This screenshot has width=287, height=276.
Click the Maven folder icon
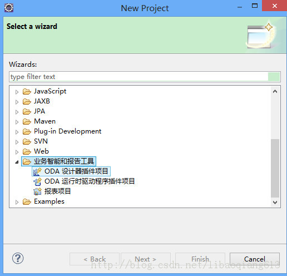tap(27, 122)
